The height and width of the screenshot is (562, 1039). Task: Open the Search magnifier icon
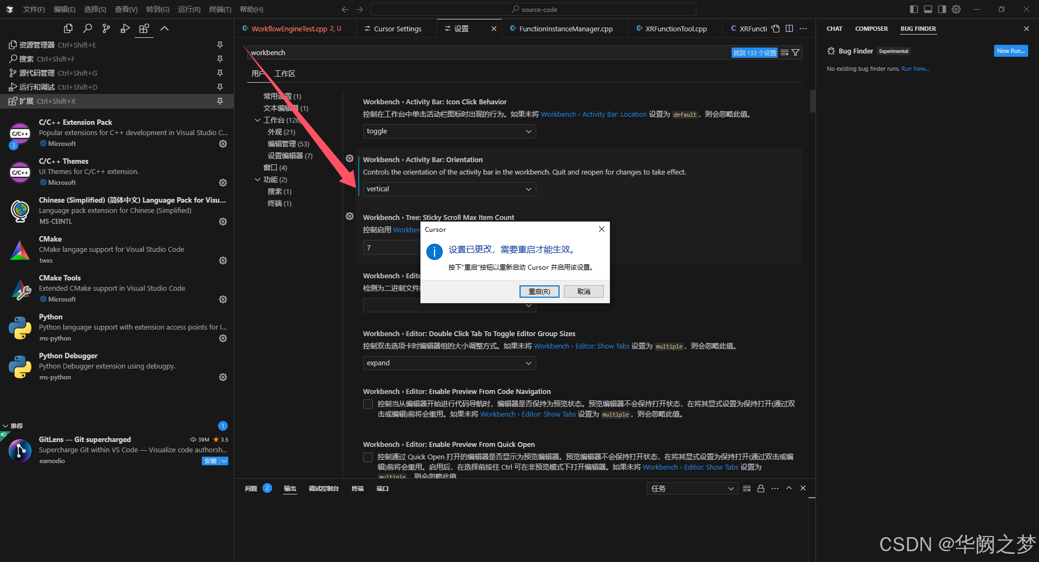click(87, 29)
